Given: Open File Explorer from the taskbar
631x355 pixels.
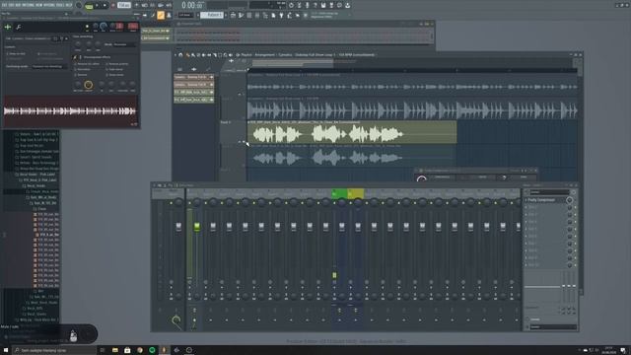Looking at the screenshot, I should pyautogui.click(x=114, y=350).
